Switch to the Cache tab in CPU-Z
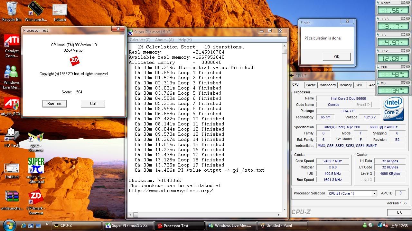Viewport: 412px width, 231px height. (311, 85)
